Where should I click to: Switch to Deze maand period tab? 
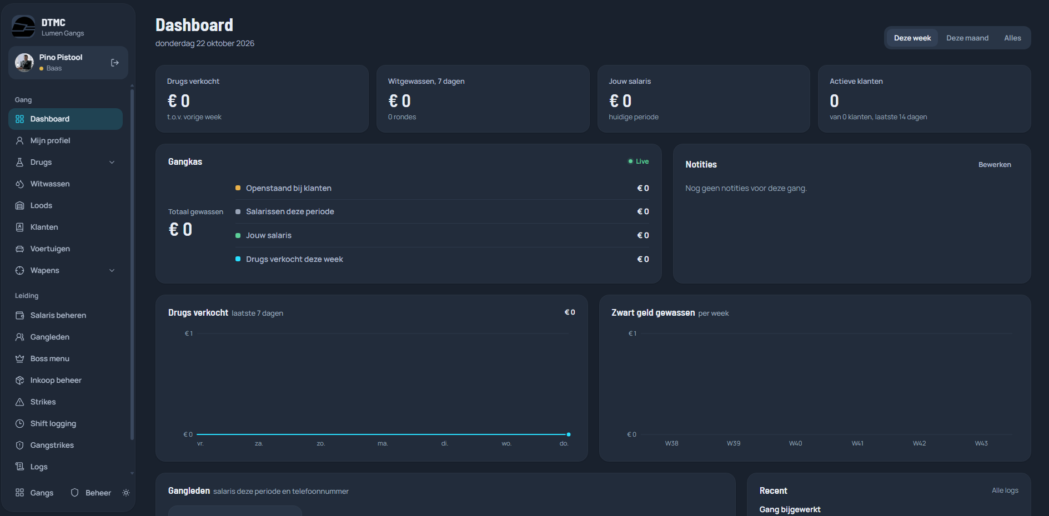[x=967, y=38]
